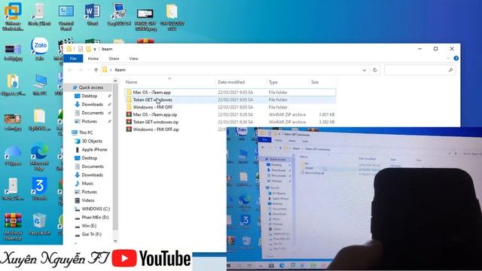Viewport: 482px width, 271px height.
Task: Click the navigation pane scroll-down arrow
Action: coord(115,241)
